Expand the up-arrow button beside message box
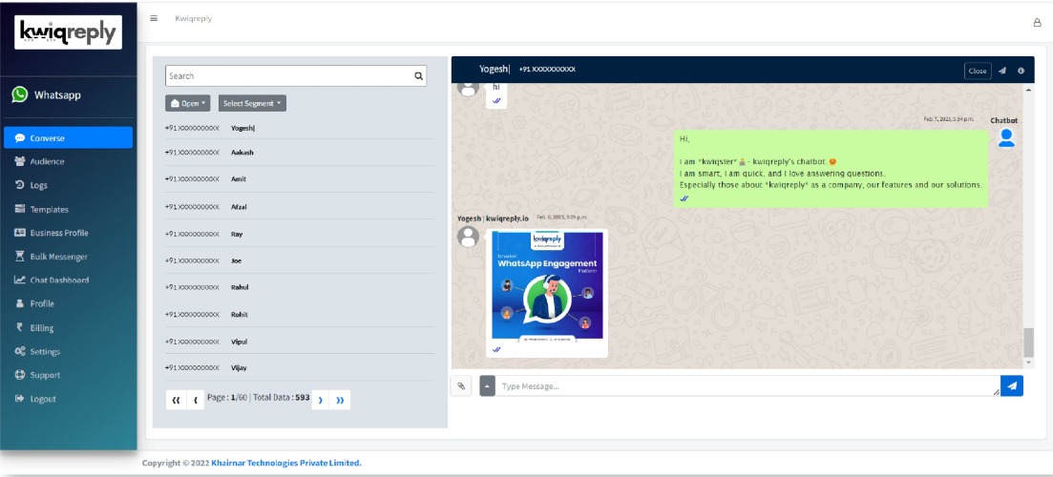This screenshot has height=477, width=1053. (x=488, y=385)
